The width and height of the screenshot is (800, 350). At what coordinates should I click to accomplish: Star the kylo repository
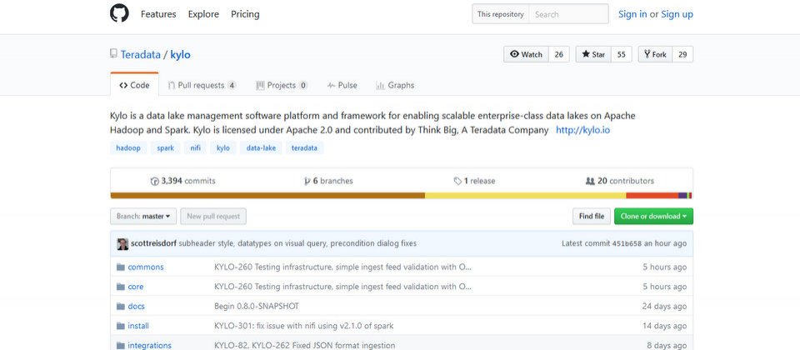tap(593, 54)
